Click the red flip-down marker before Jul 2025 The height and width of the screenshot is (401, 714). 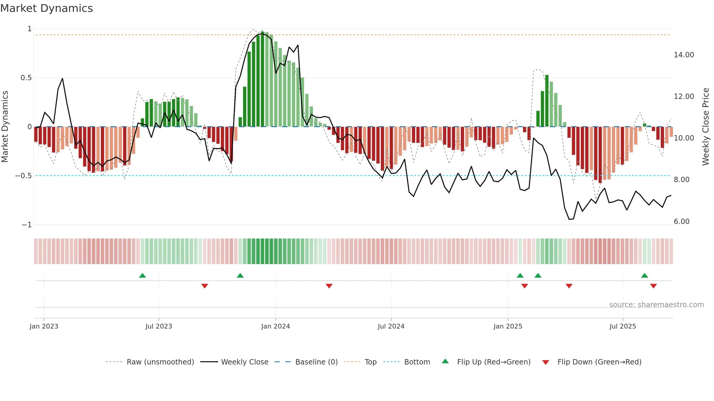569,286
